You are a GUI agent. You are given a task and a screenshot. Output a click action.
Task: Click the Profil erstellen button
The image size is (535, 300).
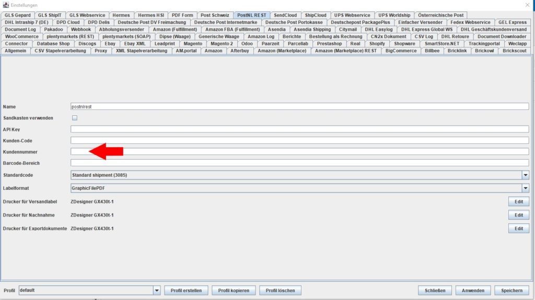(x=187, y=291)
